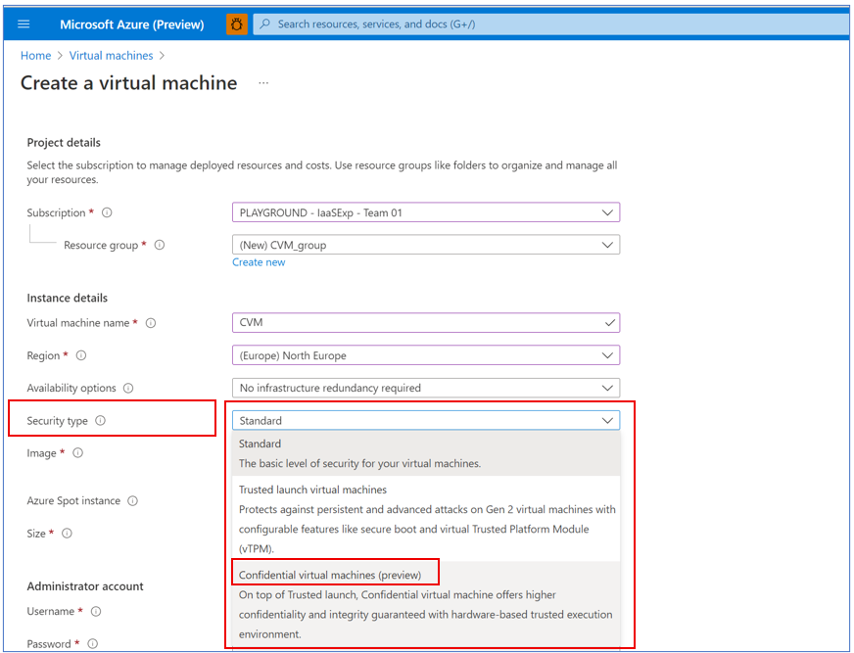Select Confidential virtual machines (preview) option

[x=426, y=604]
